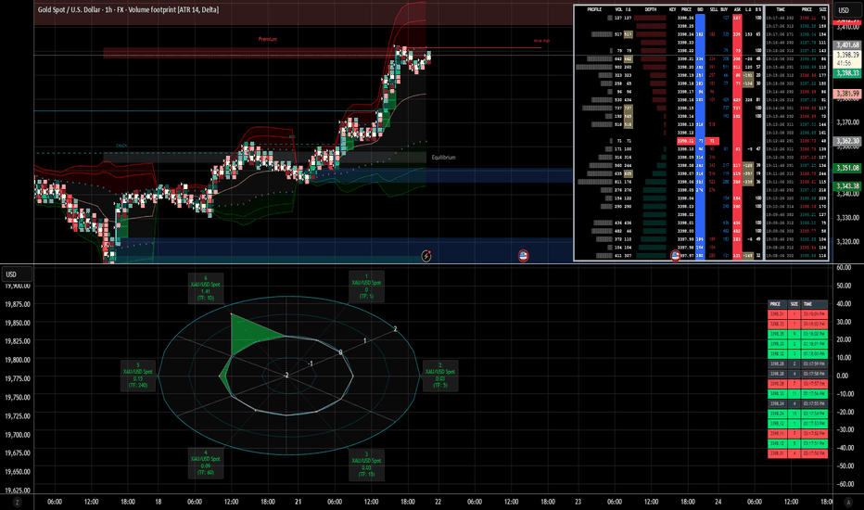Click the red ASK column bar
Viewport: 864px width, 510px height.
[737, 136]
